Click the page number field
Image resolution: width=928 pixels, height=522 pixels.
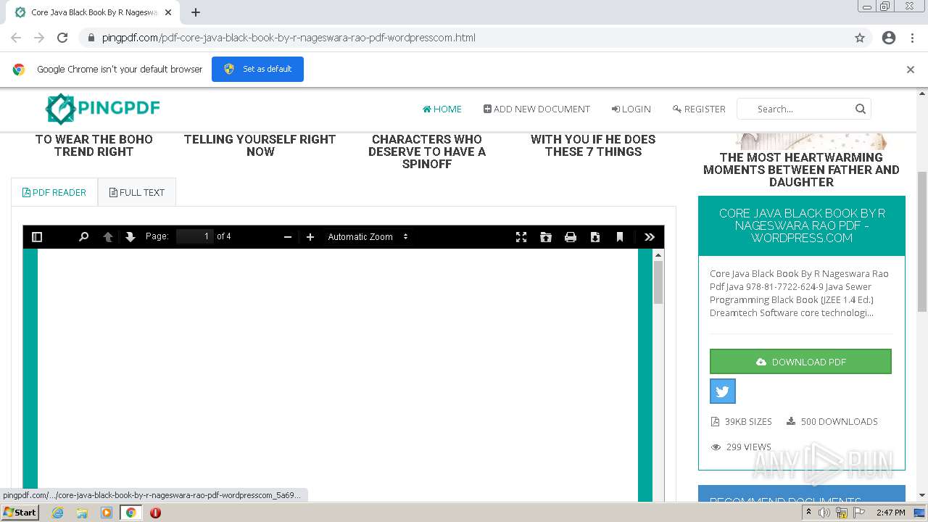point(195,236)
